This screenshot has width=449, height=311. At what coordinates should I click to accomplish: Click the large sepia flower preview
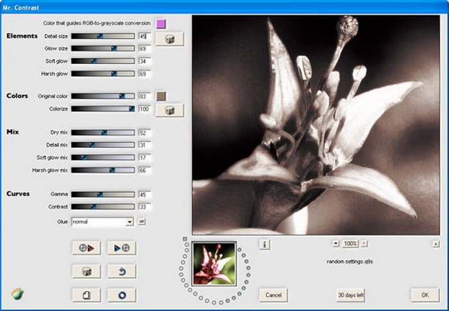(316, 125)
